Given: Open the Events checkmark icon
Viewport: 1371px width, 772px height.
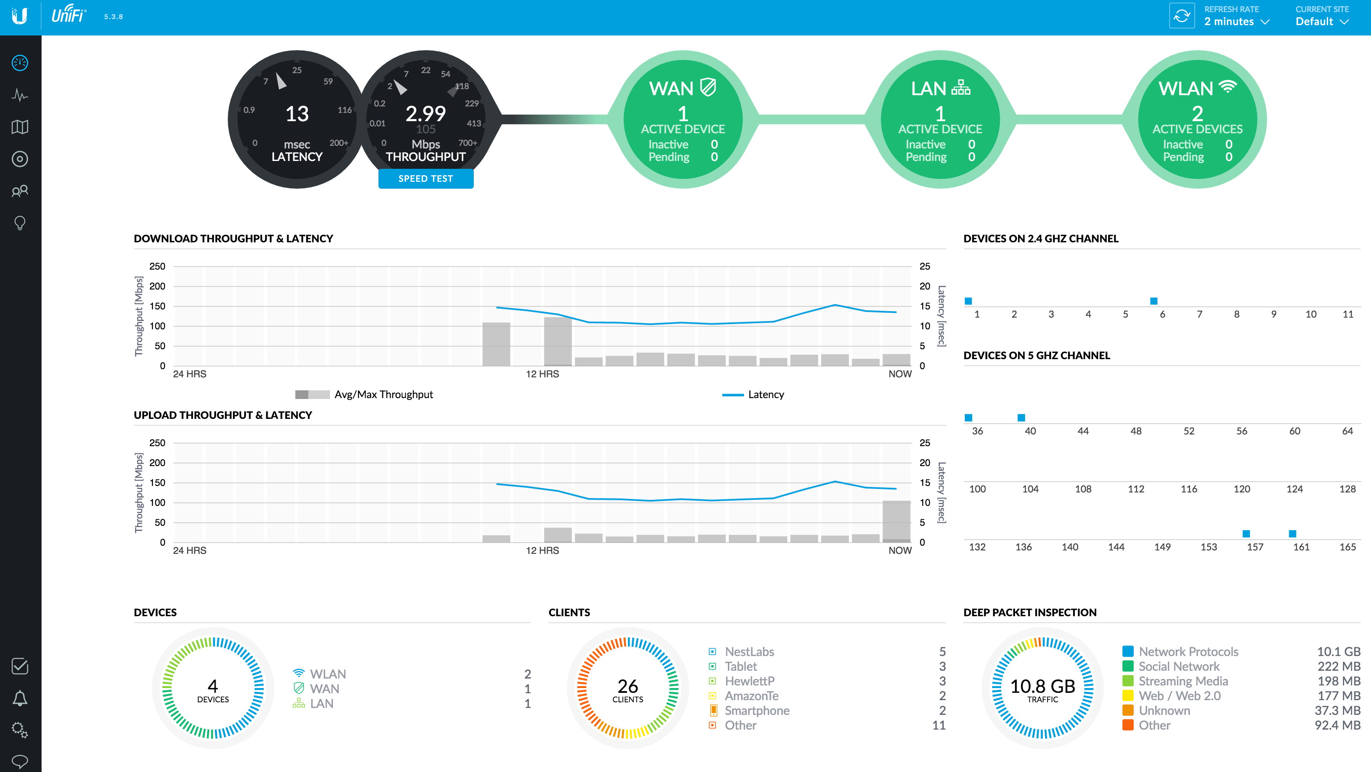Looking at the screenshot, I should [19, 666].
